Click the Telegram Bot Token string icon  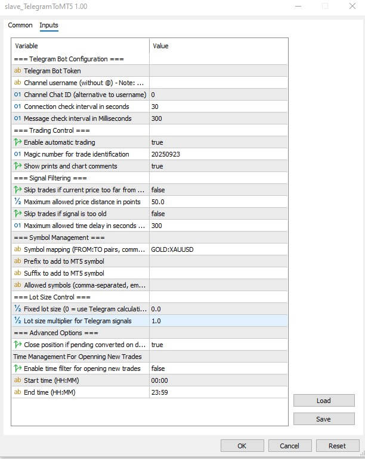[17, 71]
